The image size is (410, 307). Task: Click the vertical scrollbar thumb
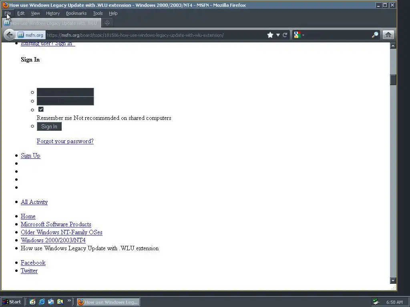pyautogui.click(x=393, y=80)
